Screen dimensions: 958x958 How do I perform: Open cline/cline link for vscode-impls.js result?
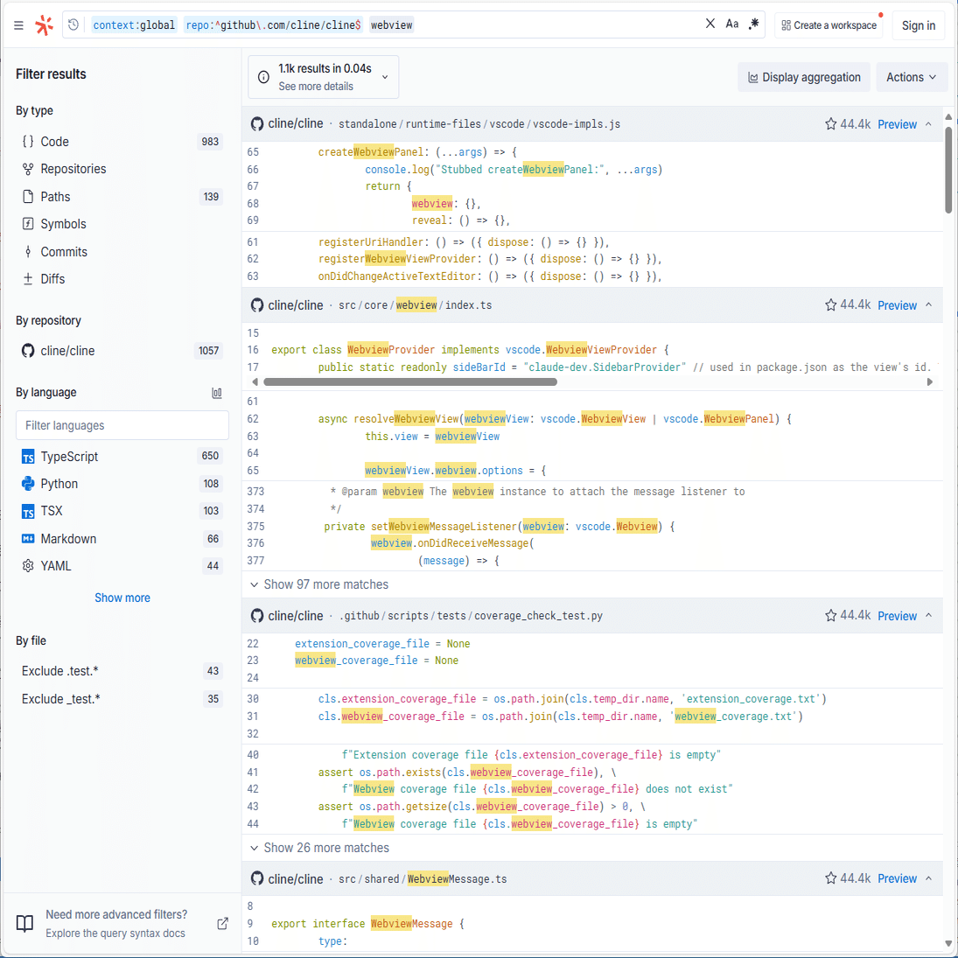point(295,124)
